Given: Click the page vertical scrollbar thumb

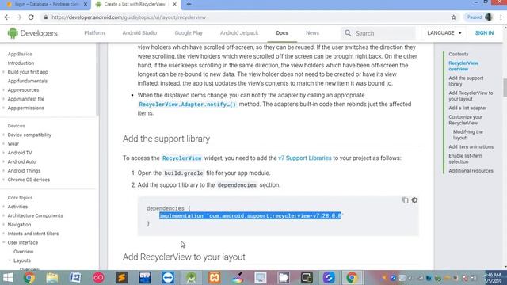Looking at the screenshot, I should coord(505,87).
